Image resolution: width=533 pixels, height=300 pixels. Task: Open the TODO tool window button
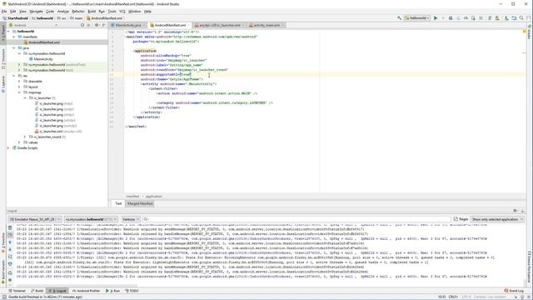(132, 291)
